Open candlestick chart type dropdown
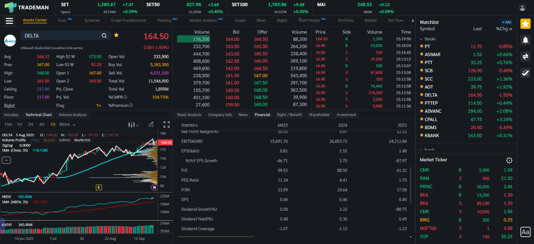 (133, 125)
